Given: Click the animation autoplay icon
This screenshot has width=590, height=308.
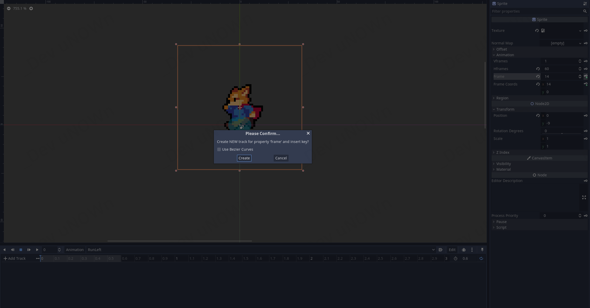Looking at the screenshot, I should 440,250.
